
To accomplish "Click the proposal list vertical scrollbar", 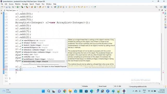I will coord(66,50).
